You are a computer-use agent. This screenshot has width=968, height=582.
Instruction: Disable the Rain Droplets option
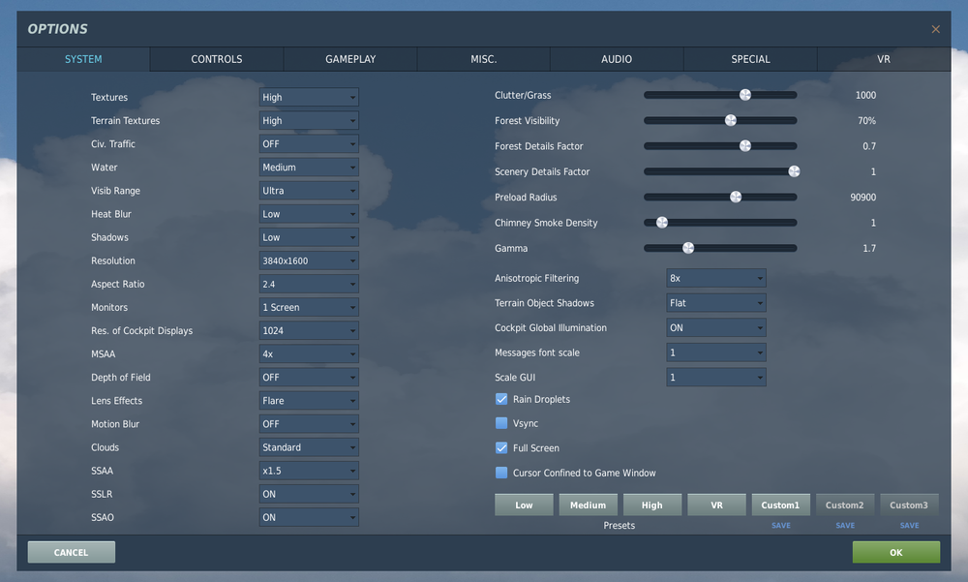tap(501, 398)
